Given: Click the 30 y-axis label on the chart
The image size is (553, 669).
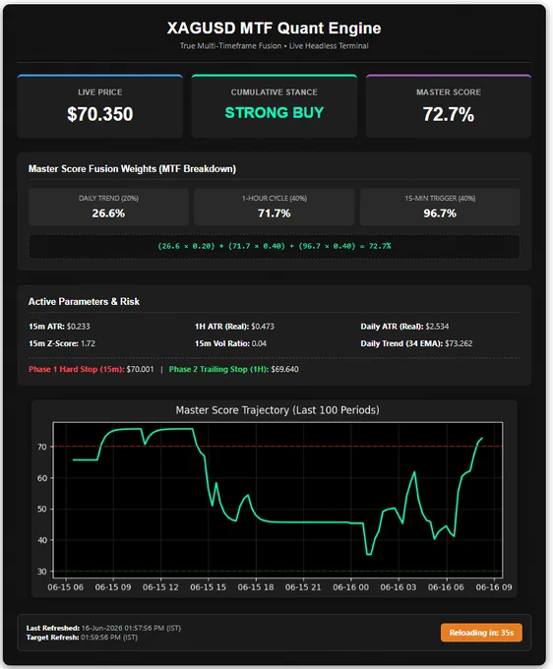Looking at the screenshot, I should [41, 572].
